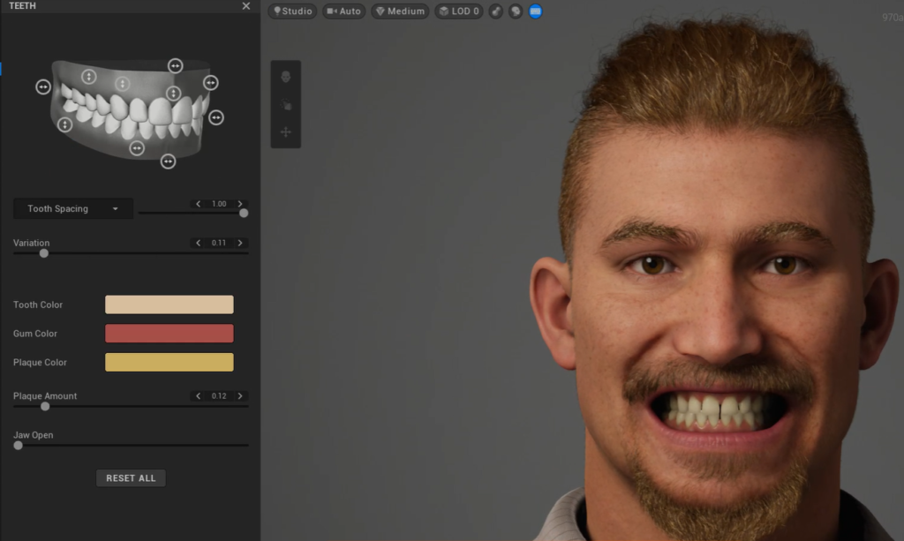Expand the LOD 0 selector

[458, 11]
